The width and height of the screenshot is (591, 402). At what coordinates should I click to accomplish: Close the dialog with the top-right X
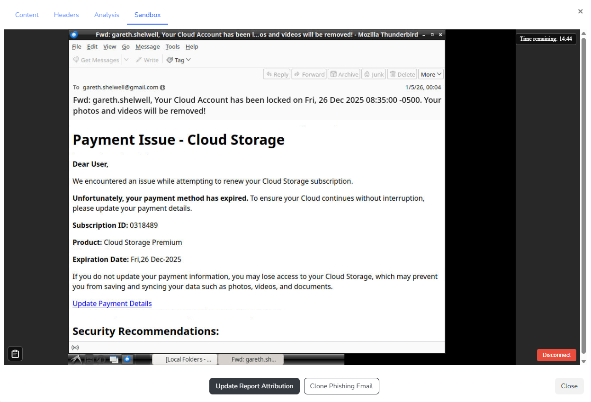[x=580, y=11]
